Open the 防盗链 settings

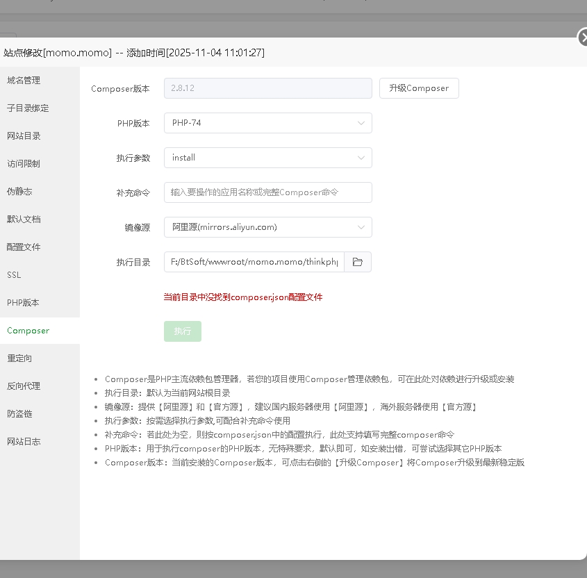pos(19,413)
